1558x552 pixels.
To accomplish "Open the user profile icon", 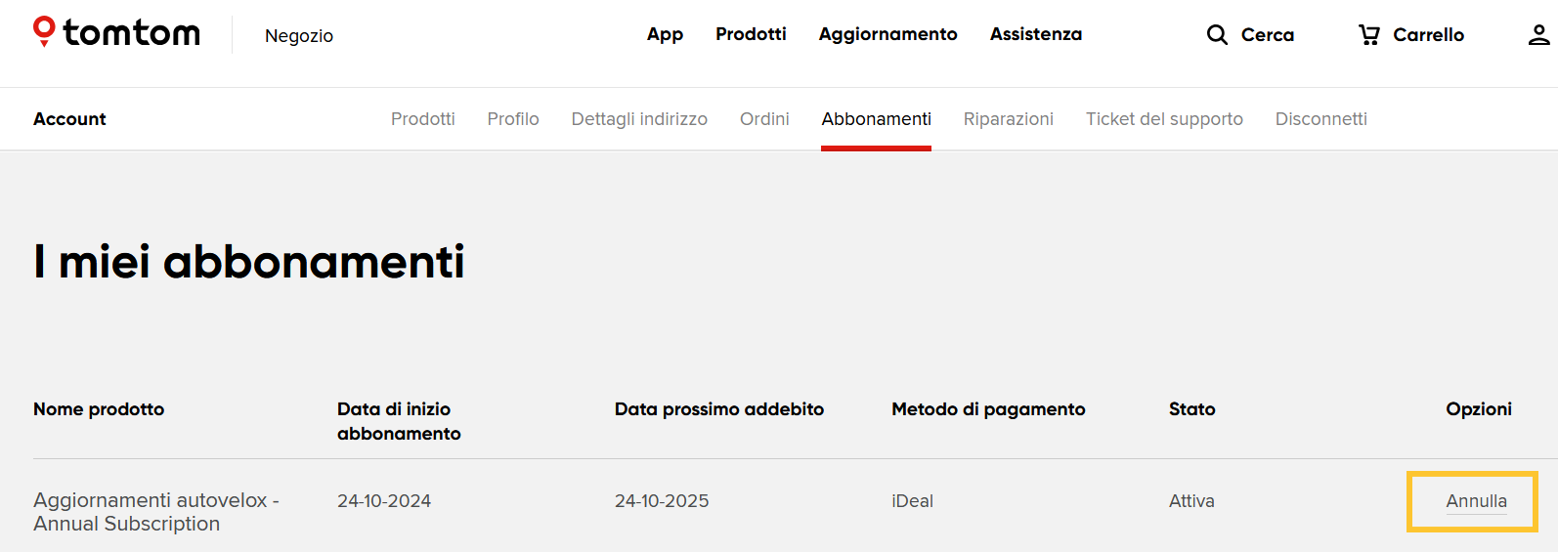I will [1538, 35].
